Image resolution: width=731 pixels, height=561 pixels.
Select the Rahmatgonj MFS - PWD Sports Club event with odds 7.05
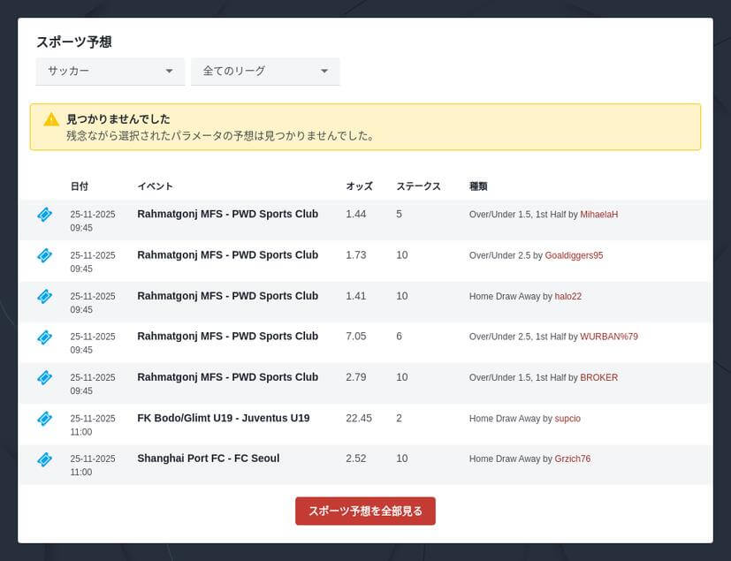227,337
